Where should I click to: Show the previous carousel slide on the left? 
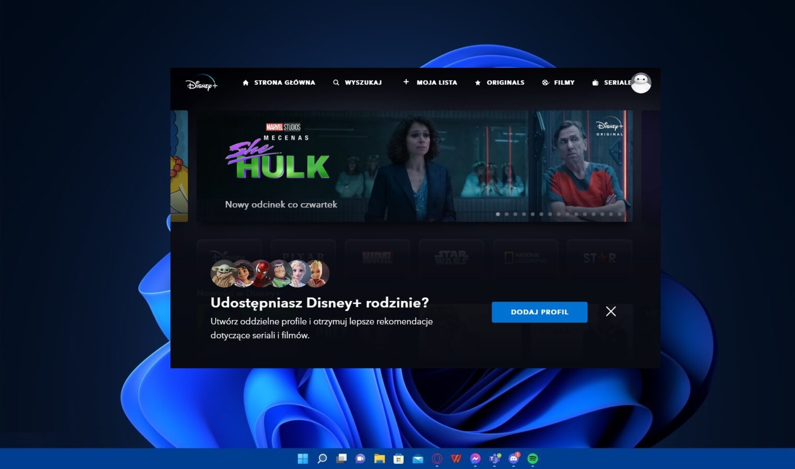point(179,165)
